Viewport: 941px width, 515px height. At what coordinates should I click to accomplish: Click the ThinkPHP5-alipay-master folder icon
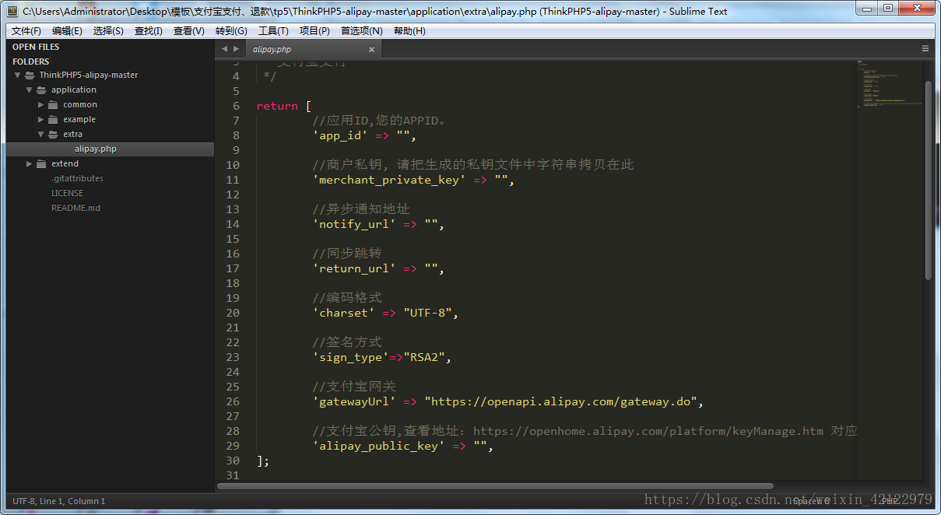[x=30, y=75]
